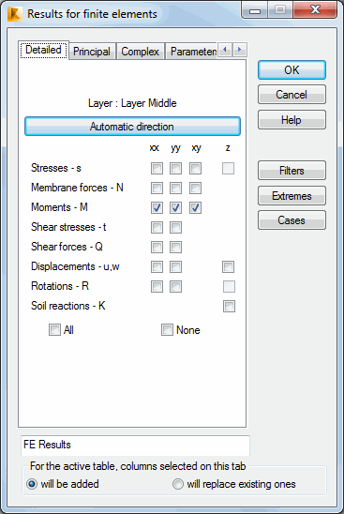The height and width of the screenshot is (514, 344).
Task: Check the None checkbox
Action: pyautogui.click(x=167, y=330)
